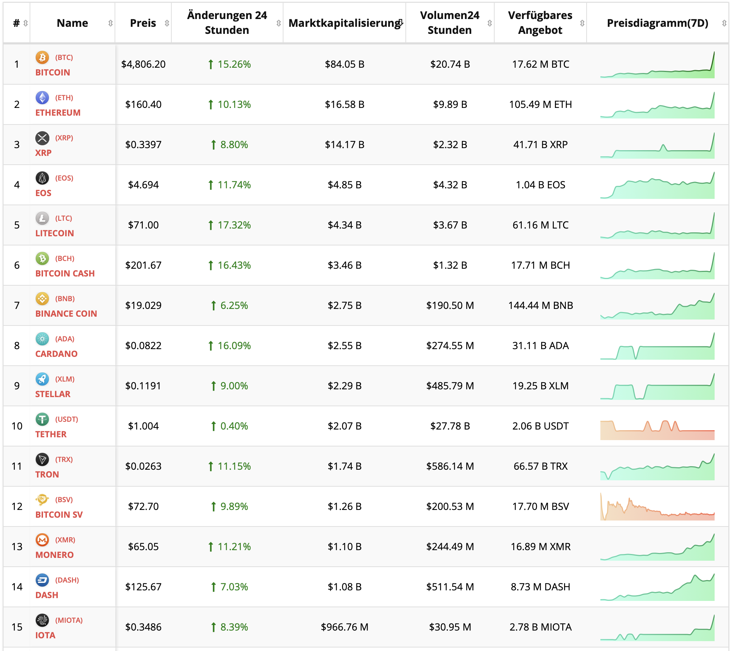Click the Ethereum diamond logo icon
Viewport: 734px width, 651px height.
tap(42, 97)
